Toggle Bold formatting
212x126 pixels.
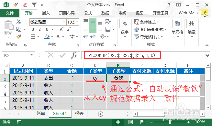click(33, 29)
